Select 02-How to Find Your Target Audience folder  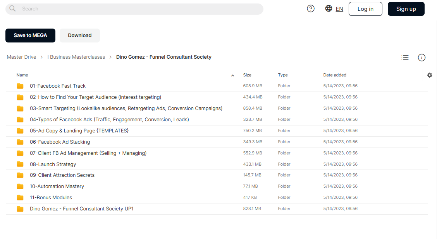coord(96,97)
